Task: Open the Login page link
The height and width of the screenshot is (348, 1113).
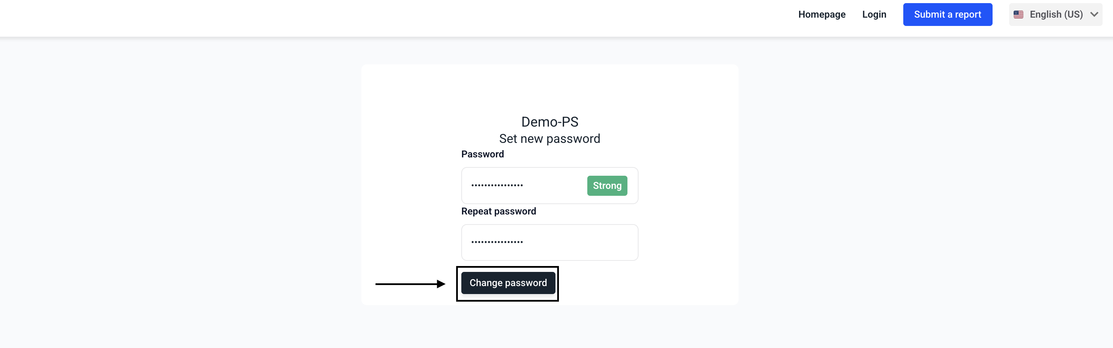Action: pos(874,15)
